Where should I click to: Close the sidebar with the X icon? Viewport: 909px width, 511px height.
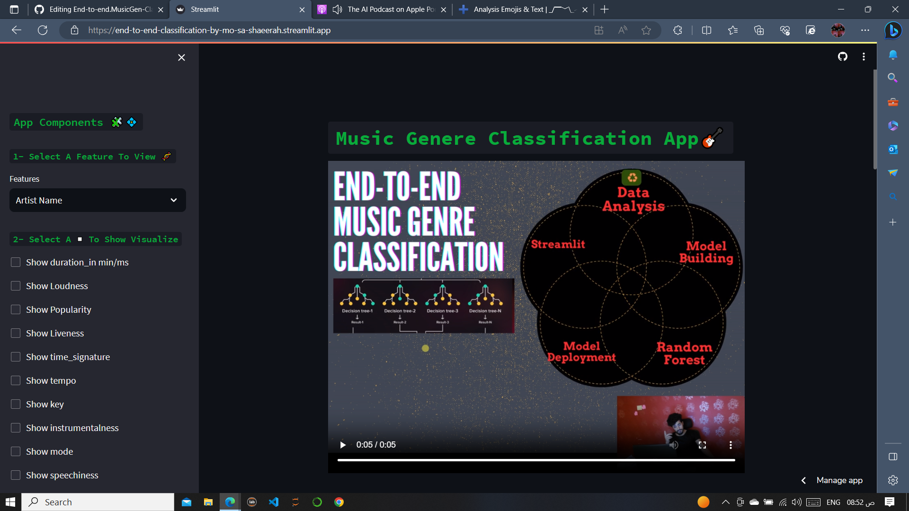(181, 58)
